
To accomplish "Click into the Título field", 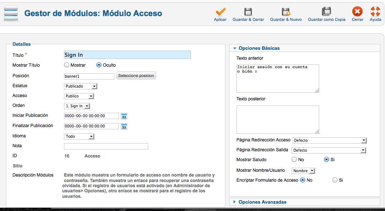I will [127, 55].
